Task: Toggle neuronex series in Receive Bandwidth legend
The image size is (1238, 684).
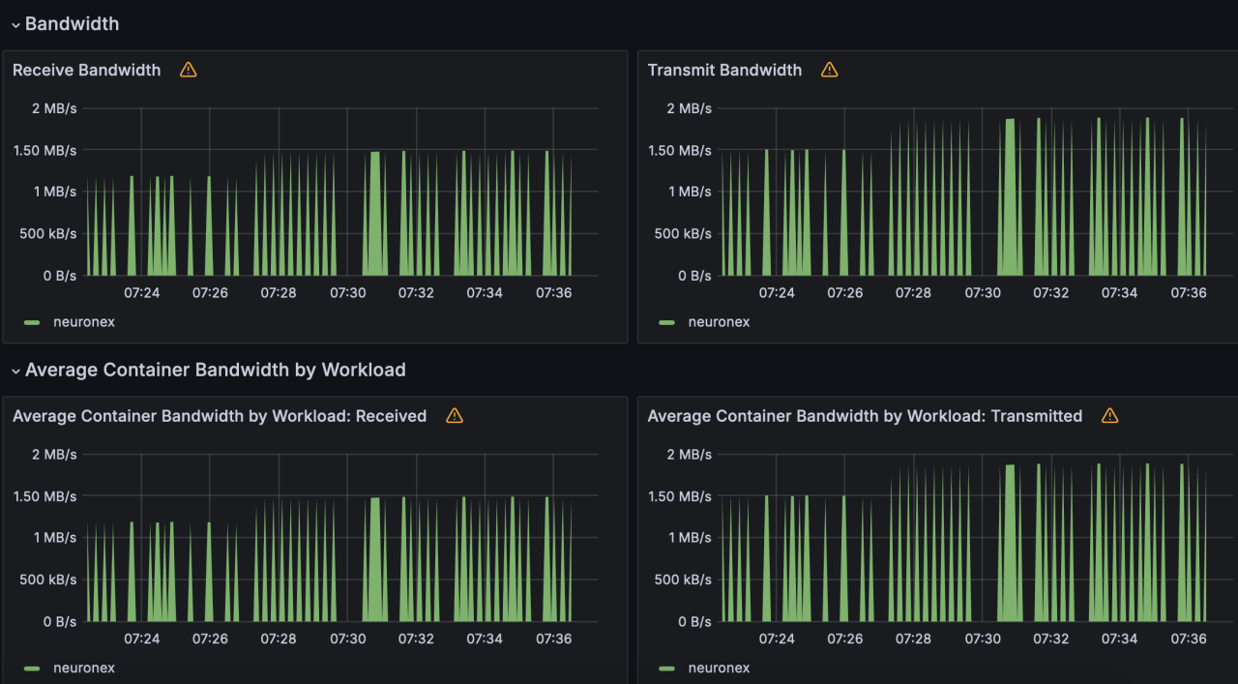Action: [84, 322]
